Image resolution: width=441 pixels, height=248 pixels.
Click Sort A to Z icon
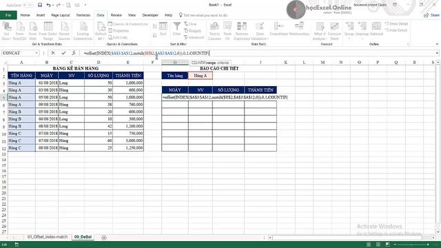[154, 26]
